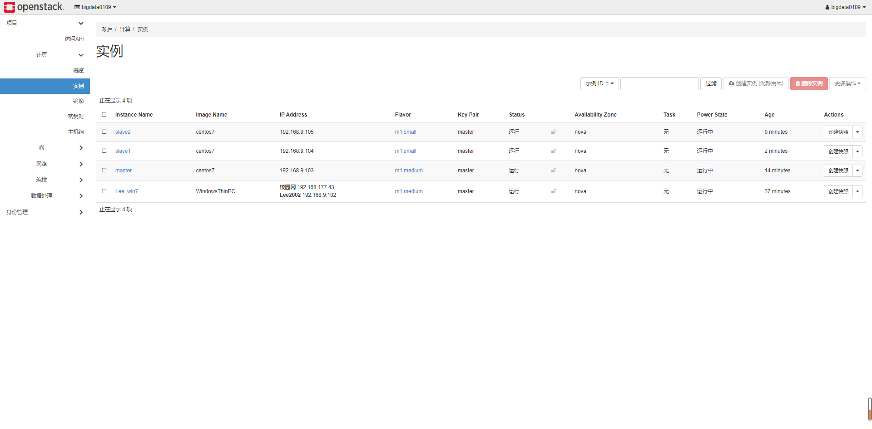Click the lock icon in slave2 row

(x=554, y=132)
